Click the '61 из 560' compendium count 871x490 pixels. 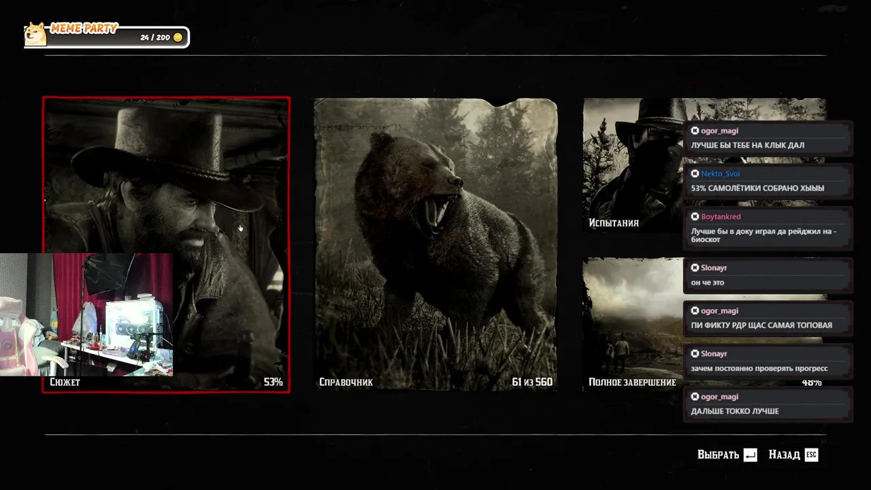532,382
